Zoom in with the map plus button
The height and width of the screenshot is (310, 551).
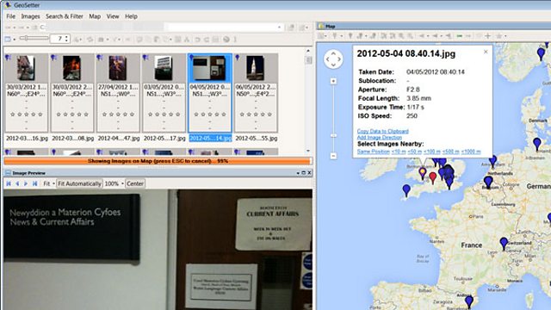[x=333, y=81]
